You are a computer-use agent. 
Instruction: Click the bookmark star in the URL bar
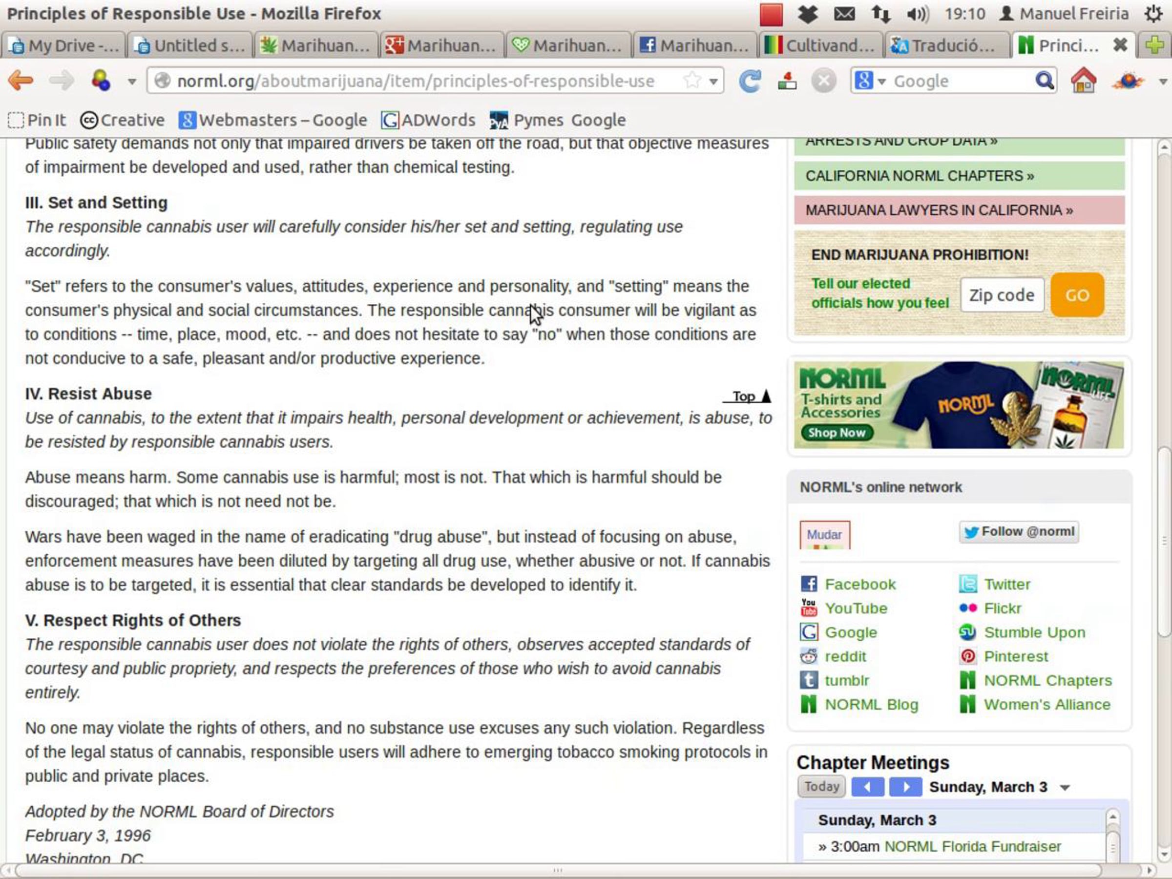[691, 81]
